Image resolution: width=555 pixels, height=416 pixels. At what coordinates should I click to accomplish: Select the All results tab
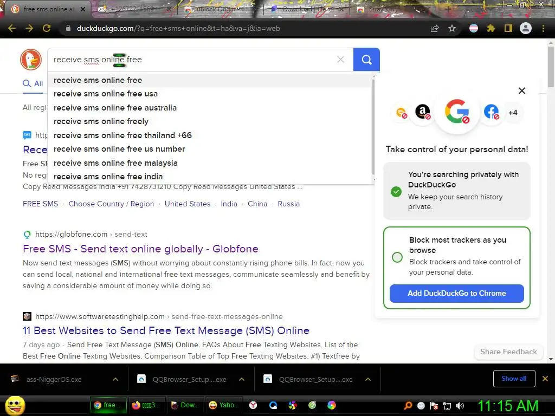pyautogui.click(x=33, y=83)
